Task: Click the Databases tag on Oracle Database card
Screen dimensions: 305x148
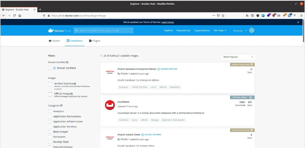Action: [x=175, y=87]
